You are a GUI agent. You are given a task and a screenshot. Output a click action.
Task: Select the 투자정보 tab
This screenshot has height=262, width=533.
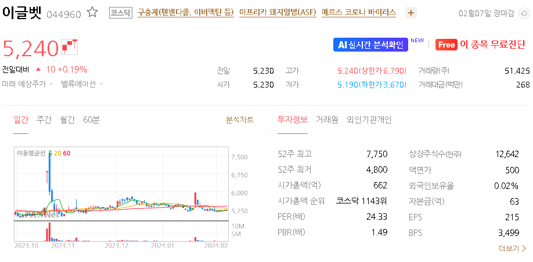click(x=292, y=120)
